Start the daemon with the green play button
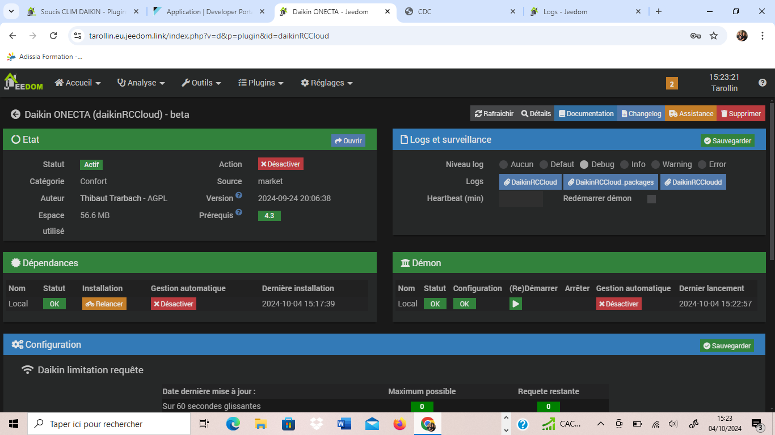 515,304
